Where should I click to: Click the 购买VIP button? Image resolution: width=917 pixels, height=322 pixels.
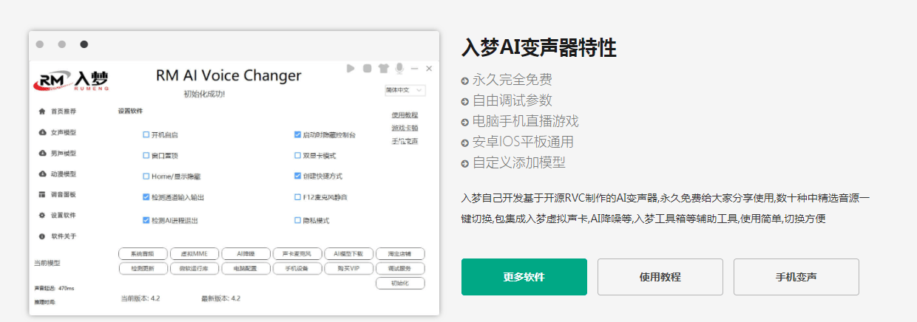tap(348, 269)
